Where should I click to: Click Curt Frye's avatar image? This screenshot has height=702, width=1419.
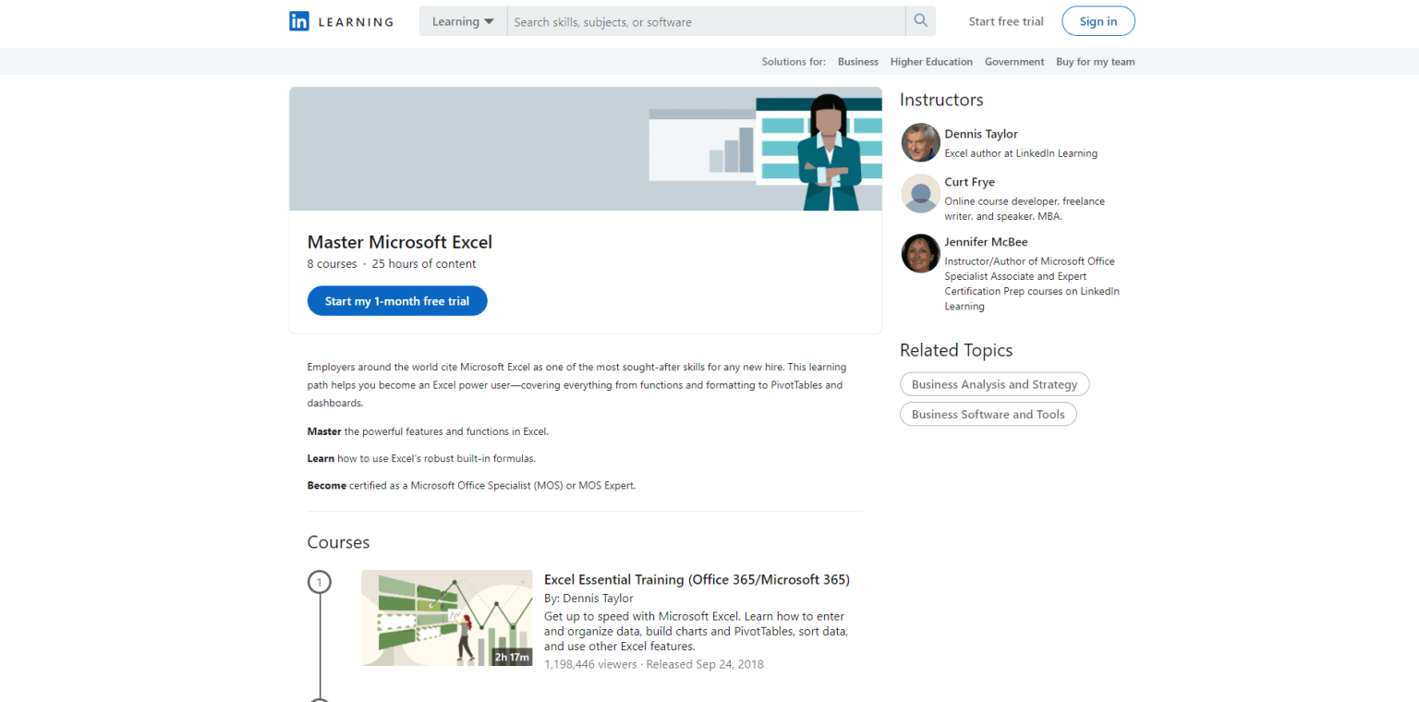[x=920, y=194]
